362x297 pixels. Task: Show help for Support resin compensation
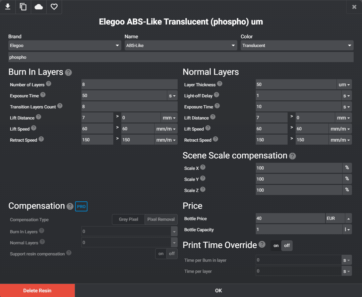click(x=69, y=253)
